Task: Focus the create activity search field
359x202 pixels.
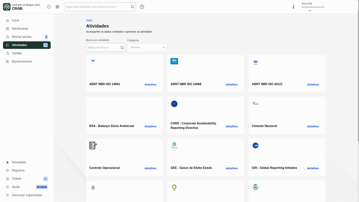Action: (100, 7)
